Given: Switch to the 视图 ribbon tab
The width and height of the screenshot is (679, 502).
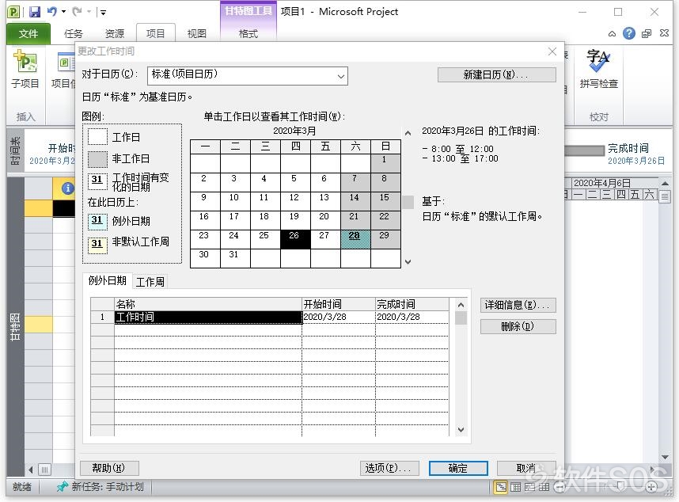Looking at the screenshot, I should (196, 34).
